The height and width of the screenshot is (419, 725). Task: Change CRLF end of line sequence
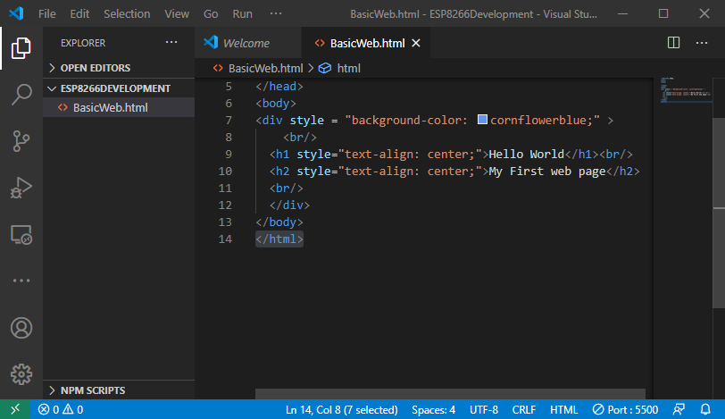tap(524, 410)
